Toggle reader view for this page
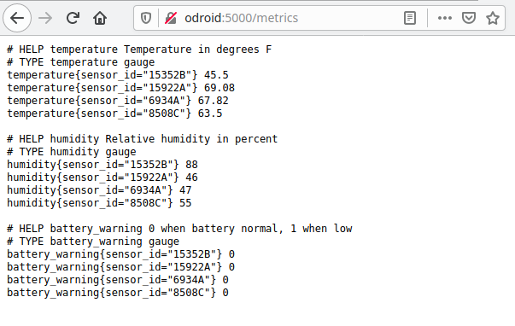 [x=410, y=18]
